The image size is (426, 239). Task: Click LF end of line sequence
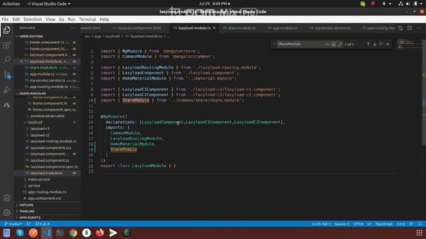tap(369, 224)
